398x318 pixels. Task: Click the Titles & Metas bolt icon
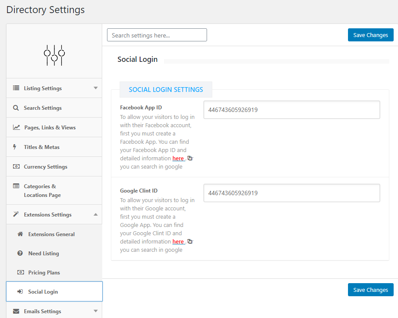pos(15,147)
